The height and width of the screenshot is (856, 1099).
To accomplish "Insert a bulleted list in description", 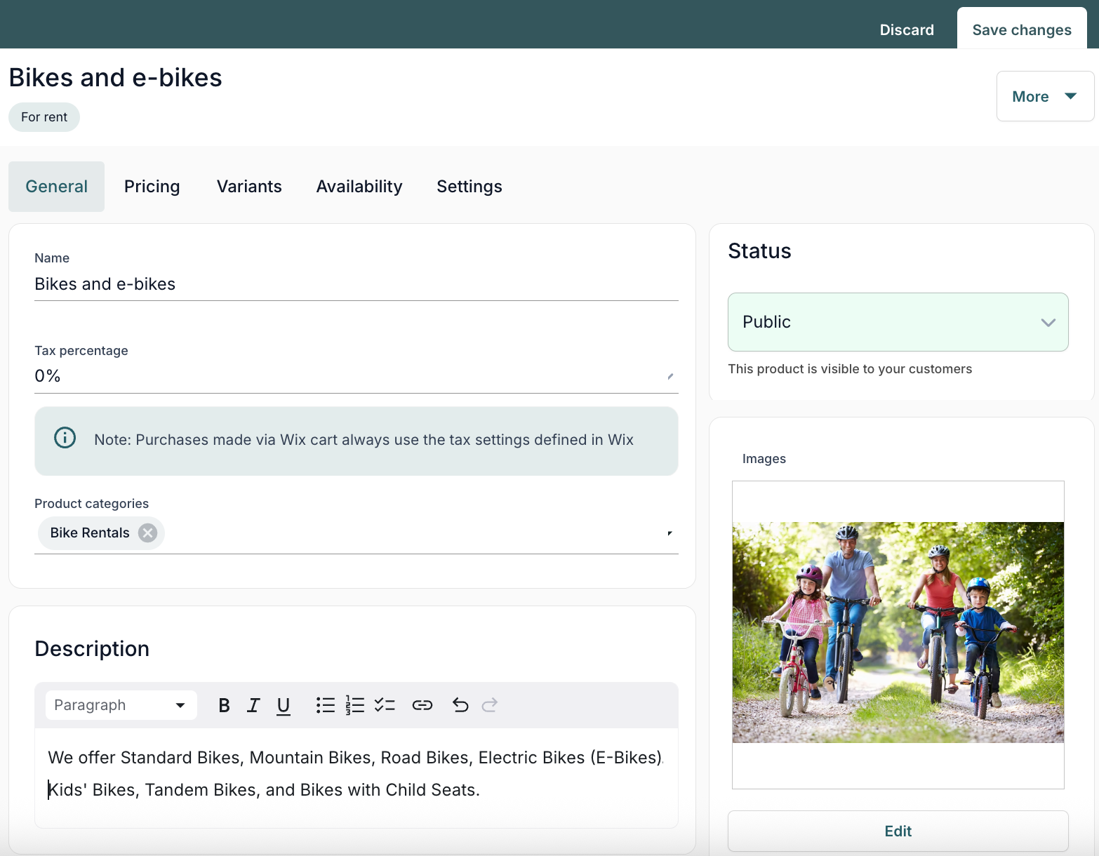I will point(326,705).
